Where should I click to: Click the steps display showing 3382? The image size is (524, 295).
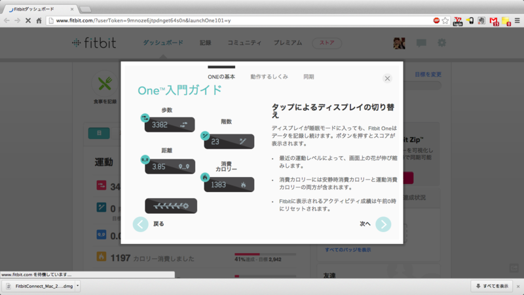170,125
